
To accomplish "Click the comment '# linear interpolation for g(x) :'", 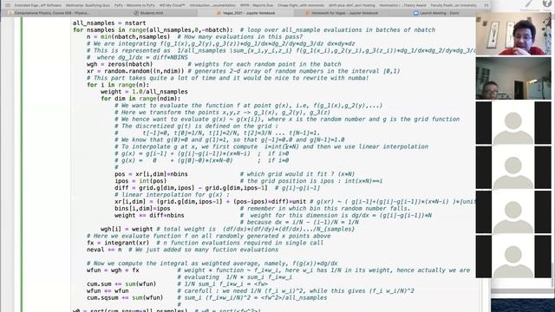I will (x=172, y=195).
